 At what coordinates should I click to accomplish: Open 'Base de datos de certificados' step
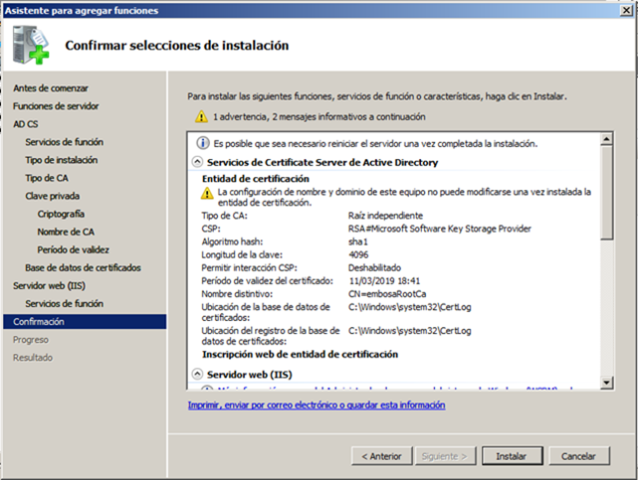[x=83, y=267]
